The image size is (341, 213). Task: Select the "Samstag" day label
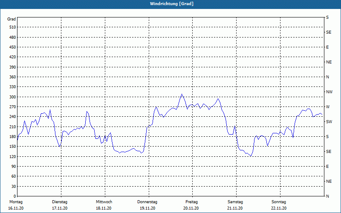click(235, 202)
